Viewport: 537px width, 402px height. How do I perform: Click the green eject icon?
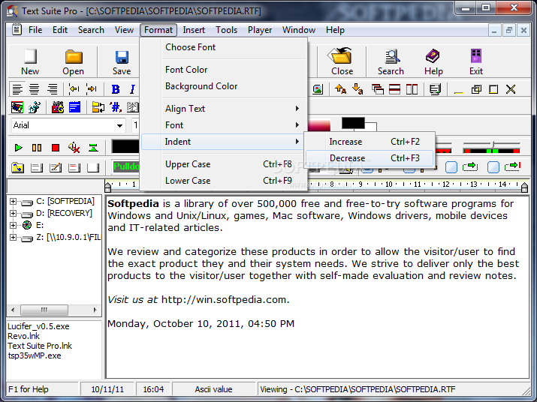click(93, 148)
